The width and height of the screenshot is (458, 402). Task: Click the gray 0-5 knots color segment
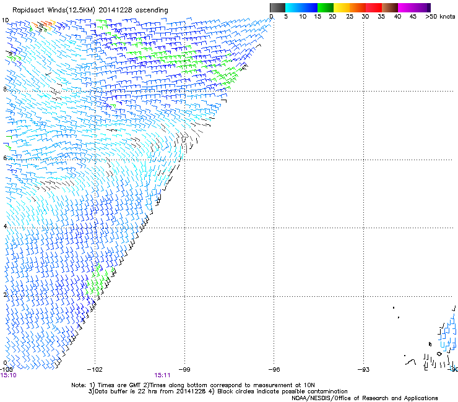(277, 7)
